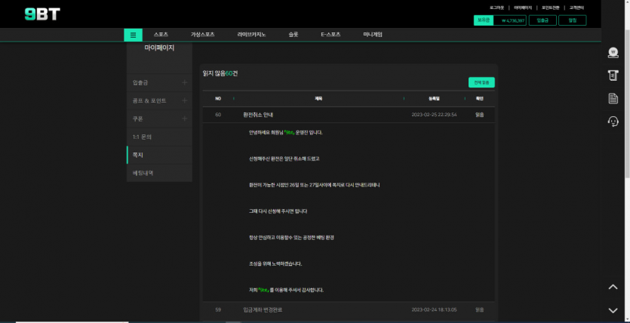Screen dimensions: 630x323
Task: Open the document icon in right sidebar
Action: click(613, 98)
